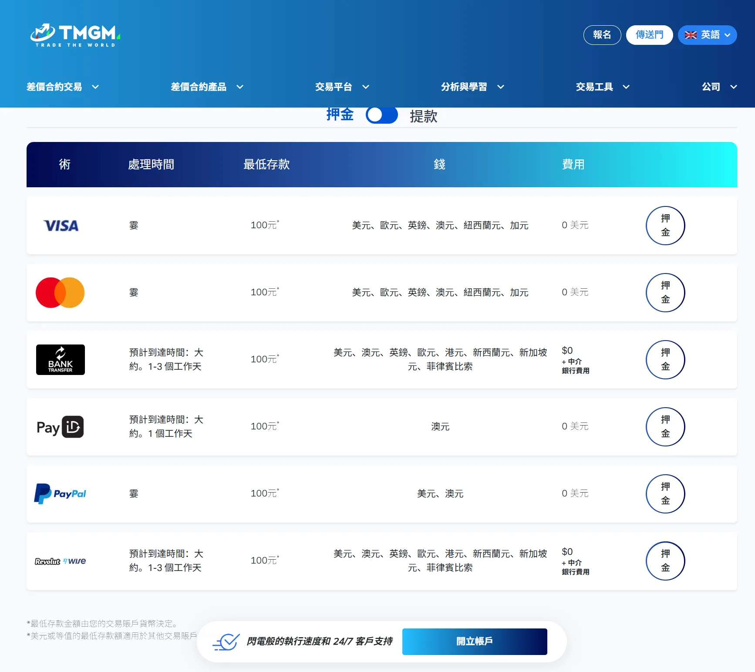This screenshot has width=755, height=672.
Task: Click the 開立帳戶 open account button
Action: click(475, 642)
